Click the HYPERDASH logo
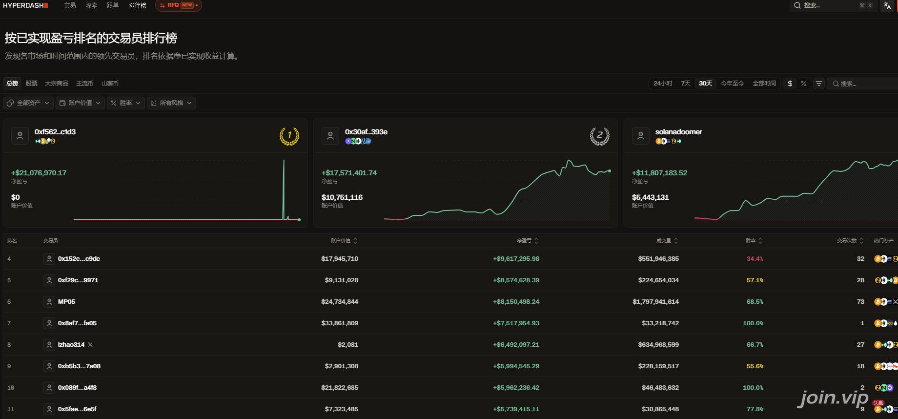The image size is (898, 419). (25, 5)
